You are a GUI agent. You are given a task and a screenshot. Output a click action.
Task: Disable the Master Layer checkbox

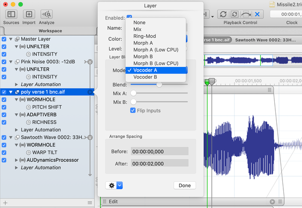point(5,39)
